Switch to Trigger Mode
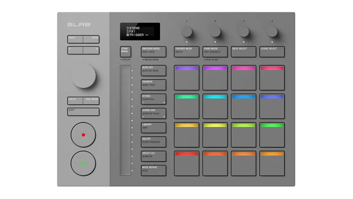 click(x=187, y=52)
